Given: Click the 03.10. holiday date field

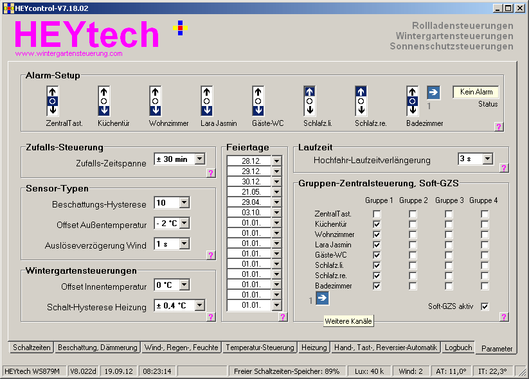Looking at the screenshot, I should [249, 213].
